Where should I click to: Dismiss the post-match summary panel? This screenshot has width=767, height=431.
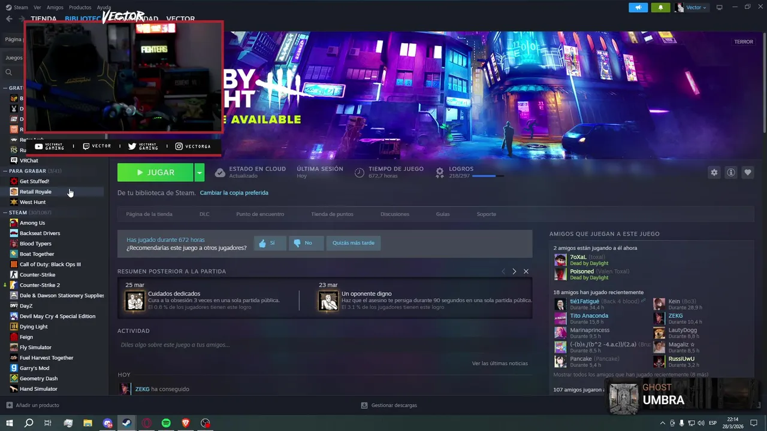click(x=526, y=271)
